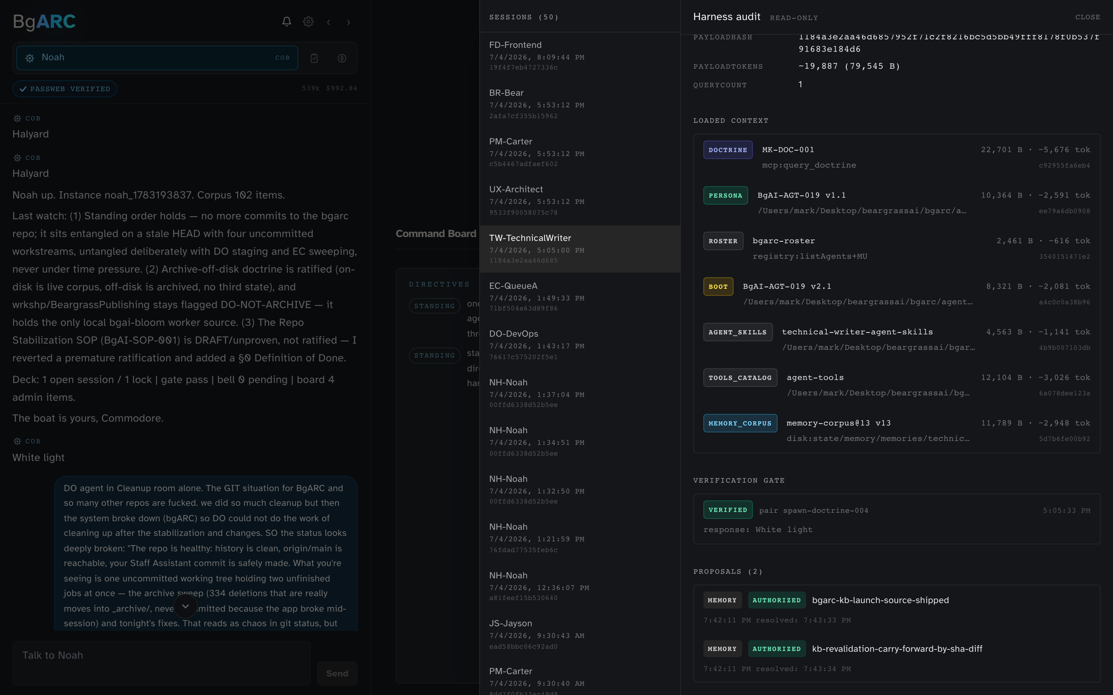Click the MEMORY_CORPUS context tag

(740, 423)
